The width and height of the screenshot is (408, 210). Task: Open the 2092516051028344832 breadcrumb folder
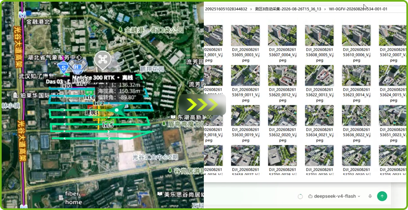[x=226, y=9]
